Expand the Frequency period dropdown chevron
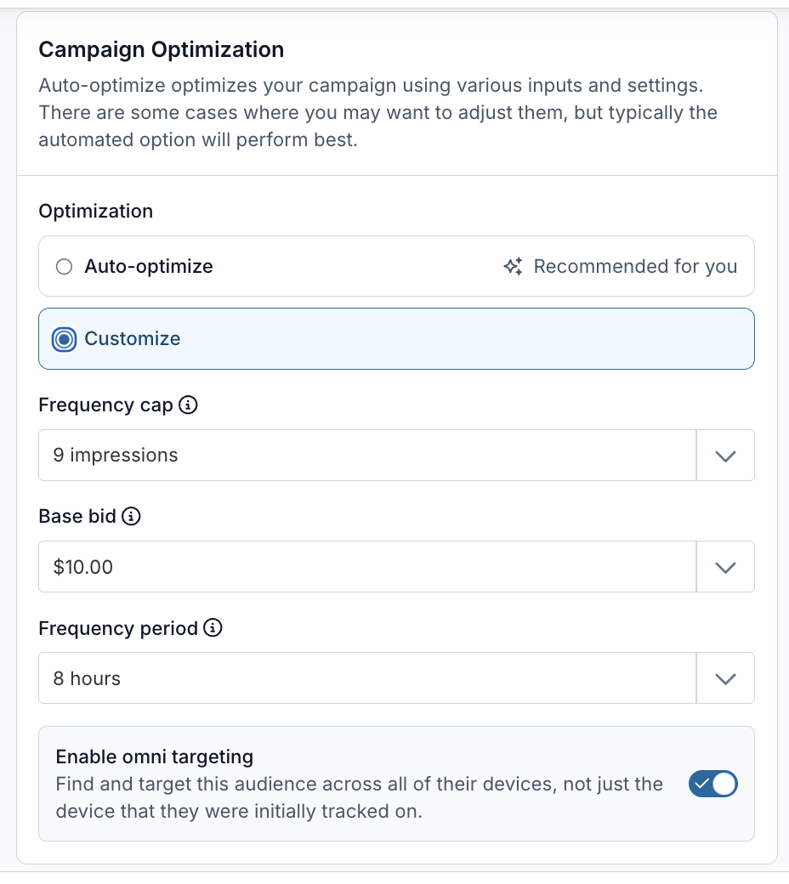 click(x=724, y=678)
